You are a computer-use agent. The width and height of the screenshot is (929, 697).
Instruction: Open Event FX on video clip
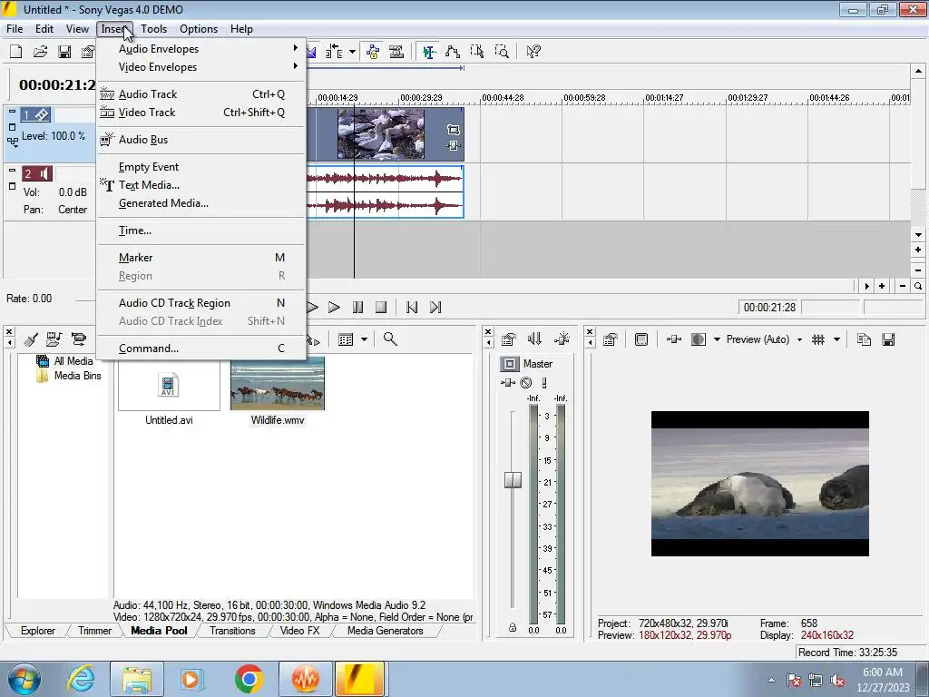[454, 146]
